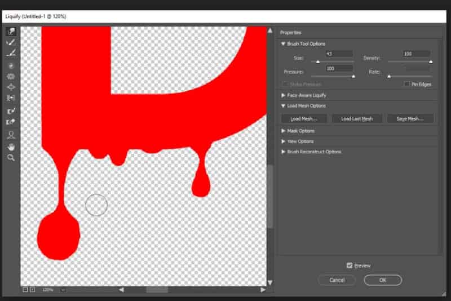Click OK to apply Liquify
This screenshot has height=301, width=451.
[383, 280]
